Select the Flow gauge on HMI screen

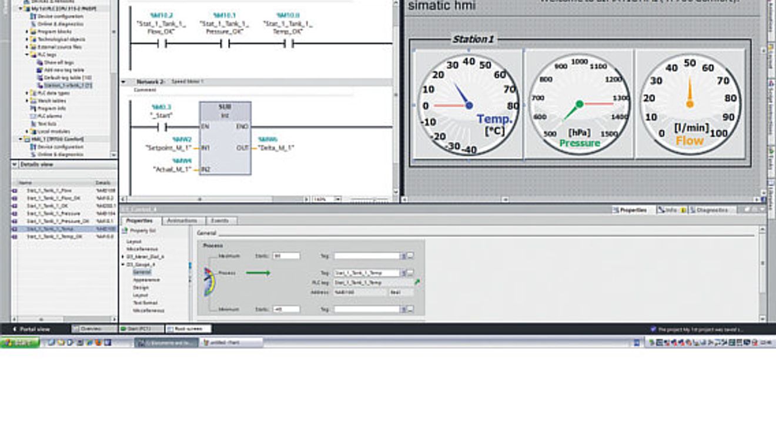tap(690, 105)
